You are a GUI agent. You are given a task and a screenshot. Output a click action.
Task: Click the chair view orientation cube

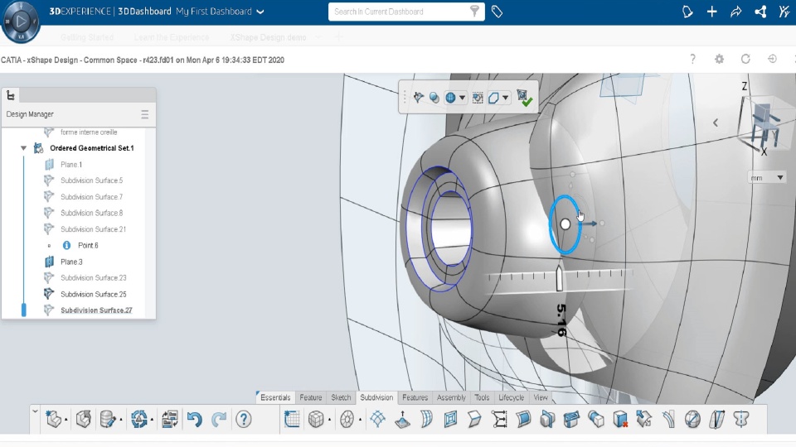pos(764,123)
